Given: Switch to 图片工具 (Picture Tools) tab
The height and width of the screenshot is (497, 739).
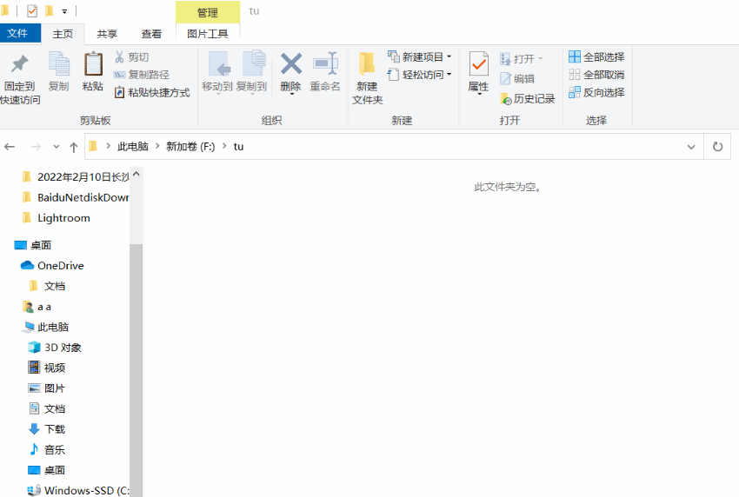Looking at the screenshot, I should (208, 34).
